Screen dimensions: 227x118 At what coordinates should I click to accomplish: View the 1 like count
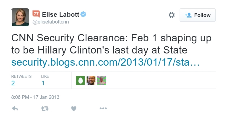(x=43, y=83)
